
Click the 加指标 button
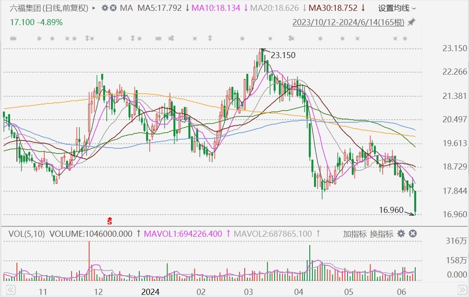coord(355,234)
